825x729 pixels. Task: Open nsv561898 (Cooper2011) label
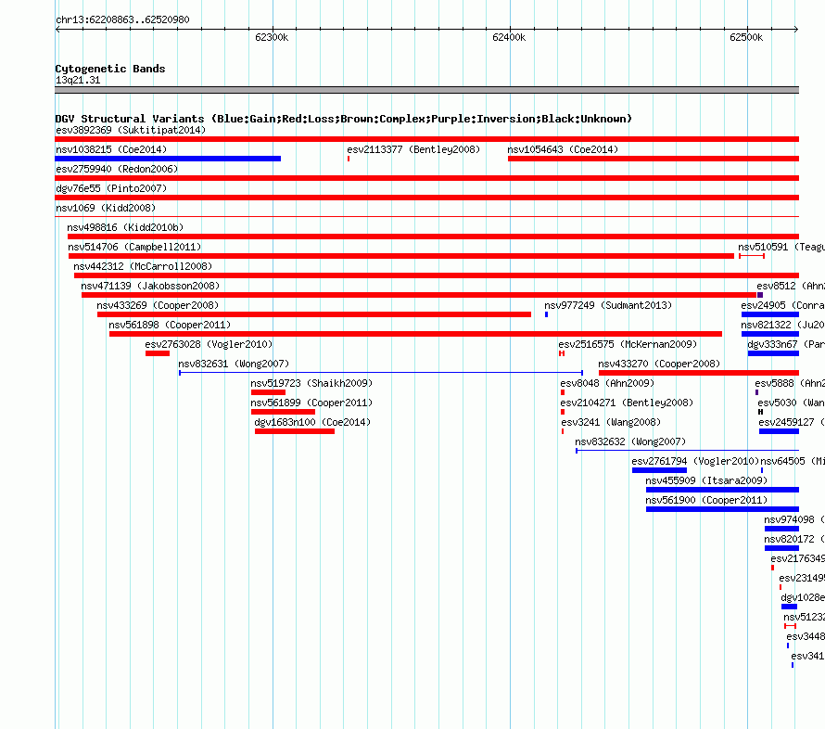[x=170, y=325]
